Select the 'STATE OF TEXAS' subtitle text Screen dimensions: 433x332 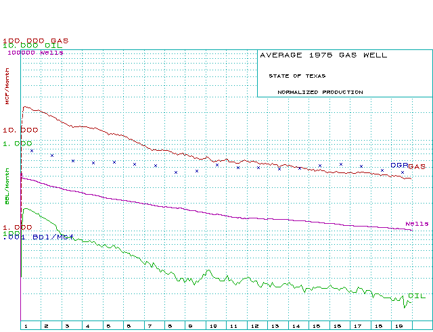[296, 76]
